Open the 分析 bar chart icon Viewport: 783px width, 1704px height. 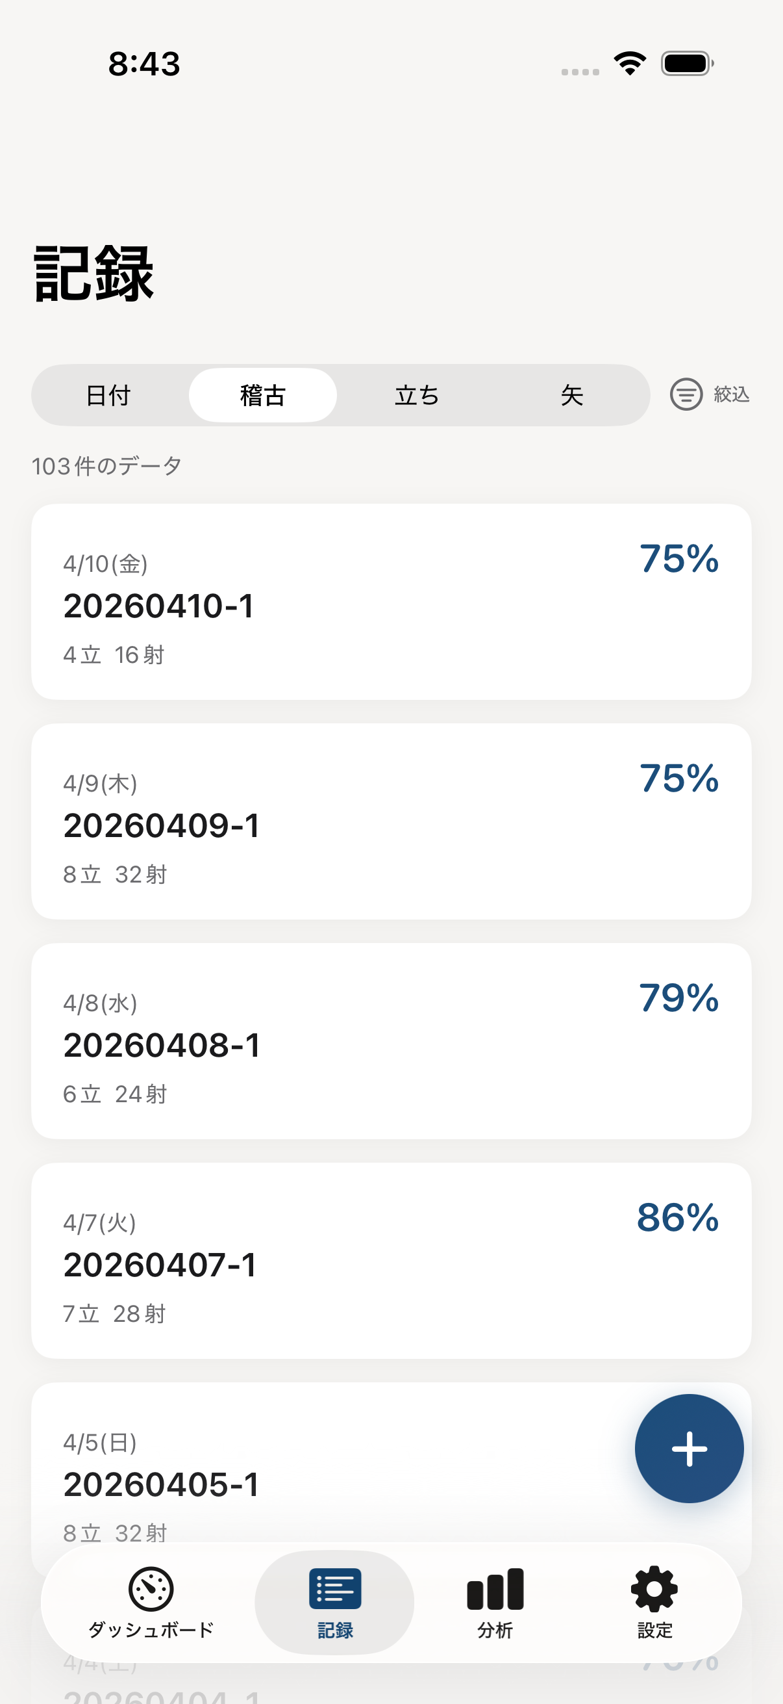coord(495,1588)
